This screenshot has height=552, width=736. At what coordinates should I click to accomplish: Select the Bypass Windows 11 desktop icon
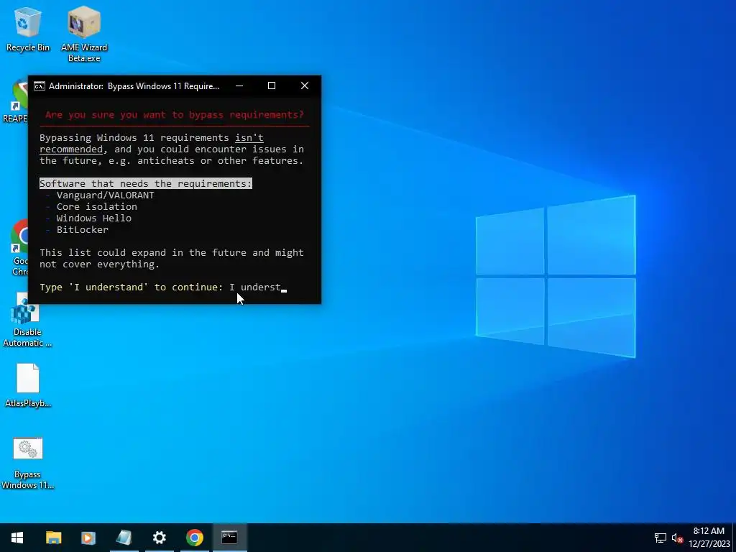[x=28, y=464]
